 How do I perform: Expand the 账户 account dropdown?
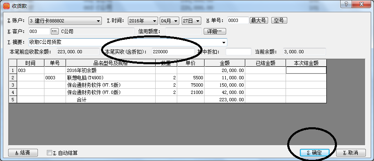[99, 21]
